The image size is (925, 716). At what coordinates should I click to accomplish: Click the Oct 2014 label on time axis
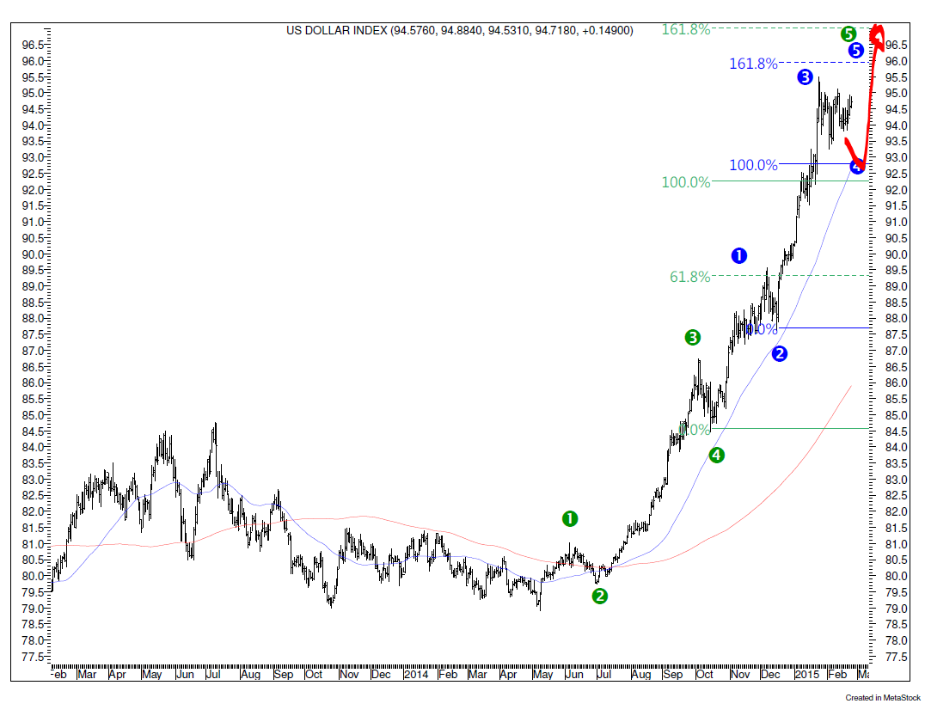coord(704,674)
